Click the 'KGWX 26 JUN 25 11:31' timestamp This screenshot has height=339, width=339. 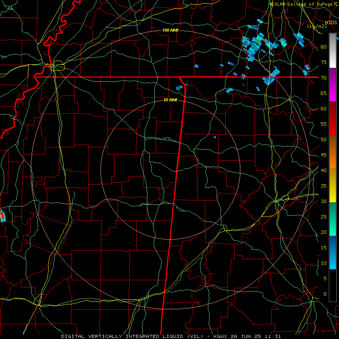pyautogui.click(x=247, y=336)
